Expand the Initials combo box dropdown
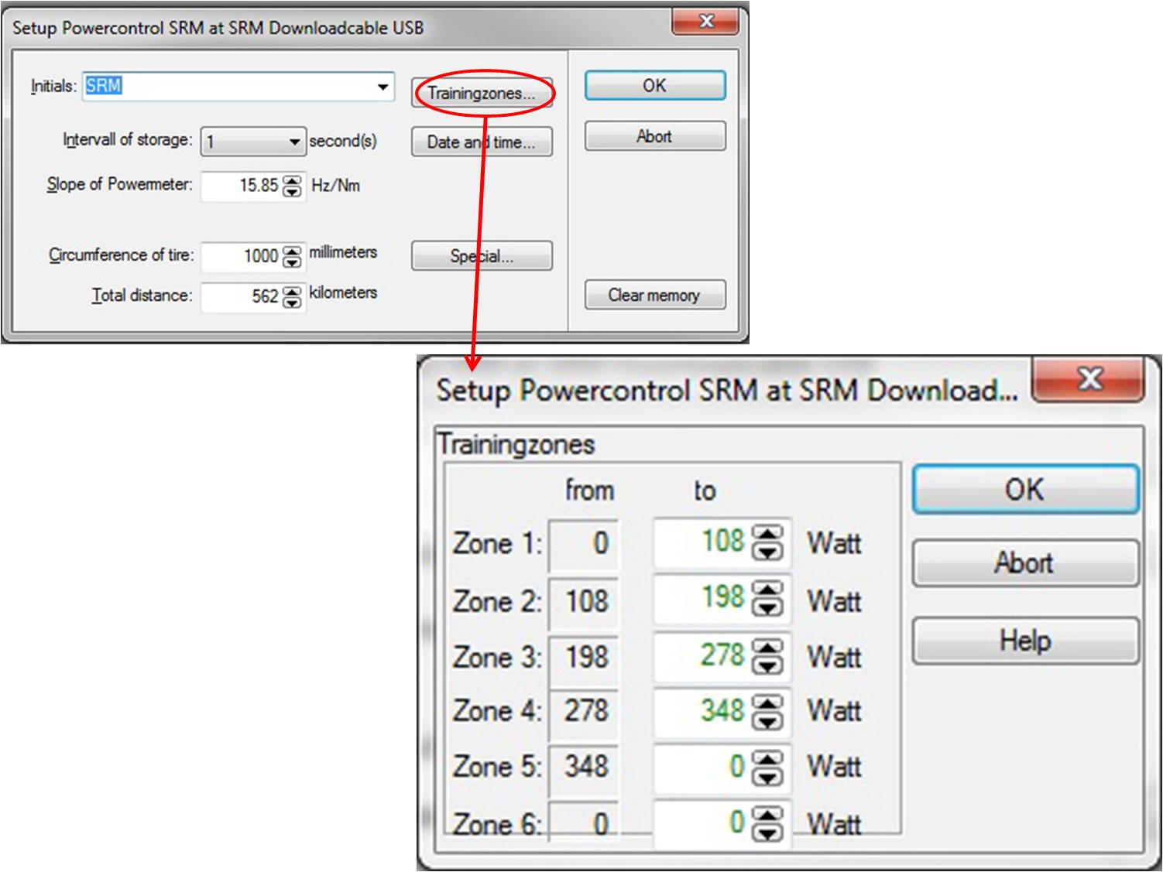Screen dimensions: 1163x872 pos(383,86)
